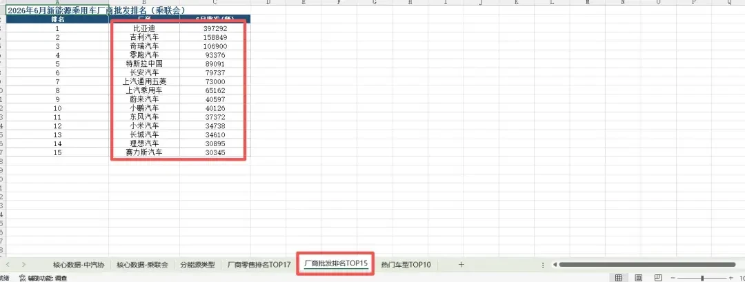Viewport: 745px width, 282px height.
Task: Open the 核心数据-中汽协 sheet tab
Action: [79, 265]
